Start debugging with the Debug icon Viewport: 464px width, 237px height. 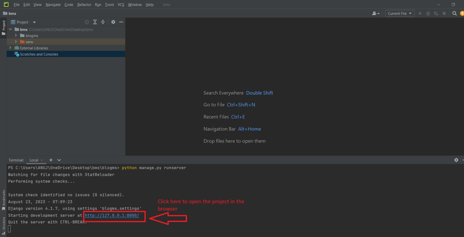[x=428, y=13]
